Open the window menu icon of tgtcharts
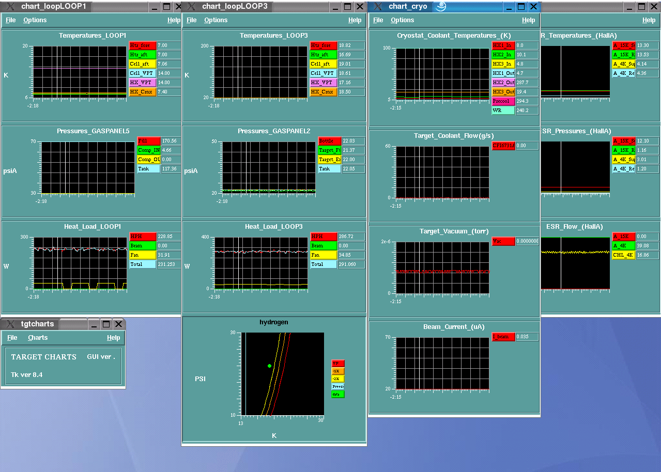 [x=10, y=324]
